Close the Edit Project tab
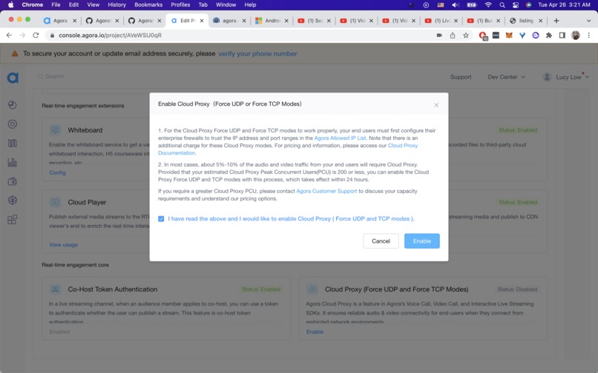The width and height of the screenshot is (598, 373). 202,21
